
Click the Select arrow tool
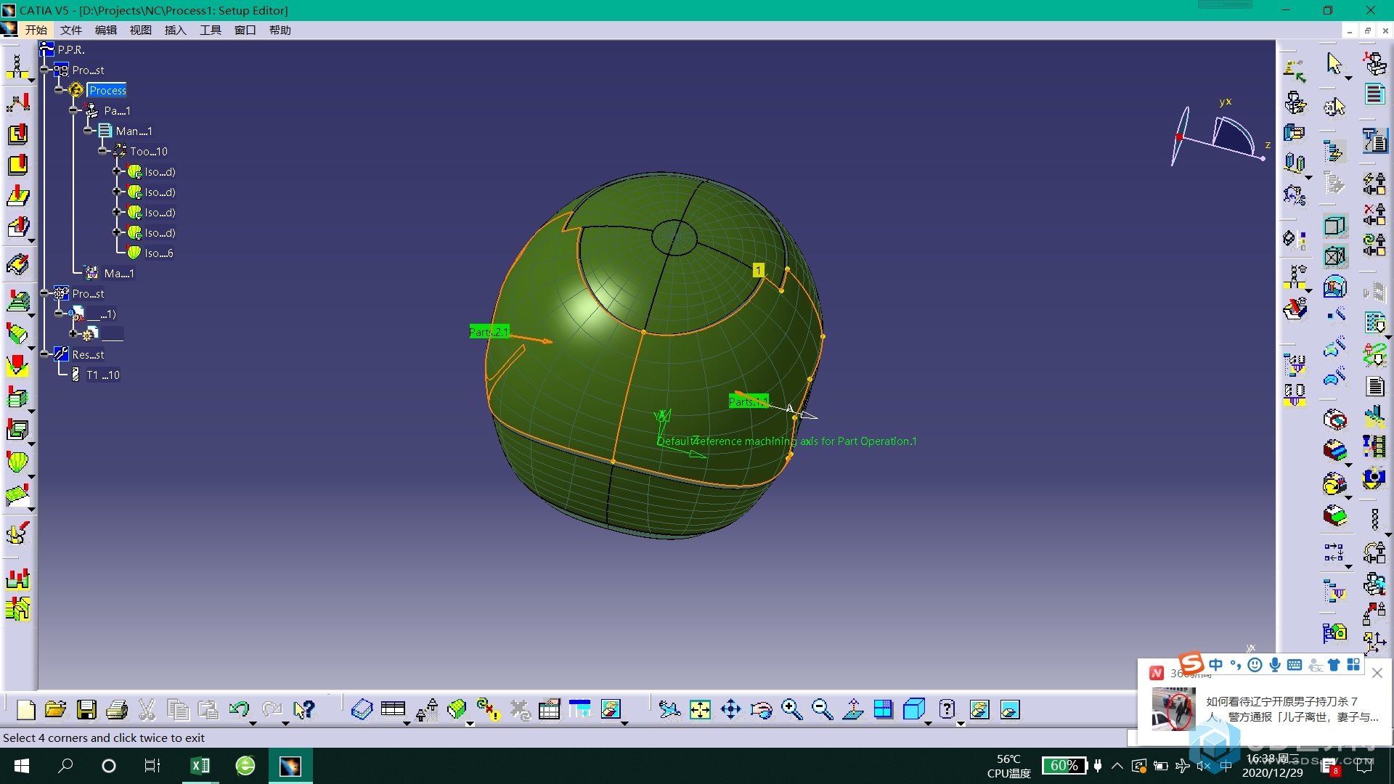[x=1334, y=64]
